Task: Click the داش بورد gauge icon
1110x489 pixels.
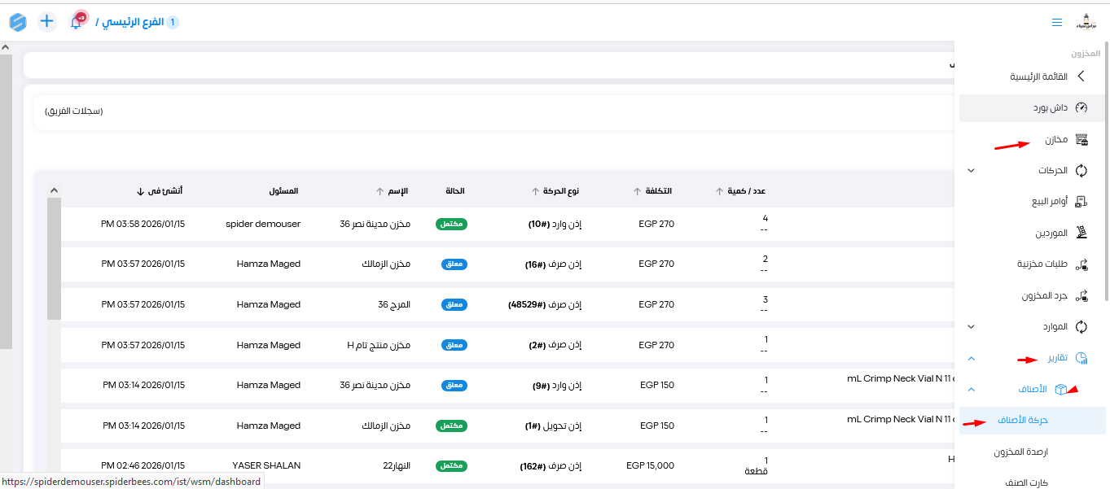Action: click(1081, 107)
